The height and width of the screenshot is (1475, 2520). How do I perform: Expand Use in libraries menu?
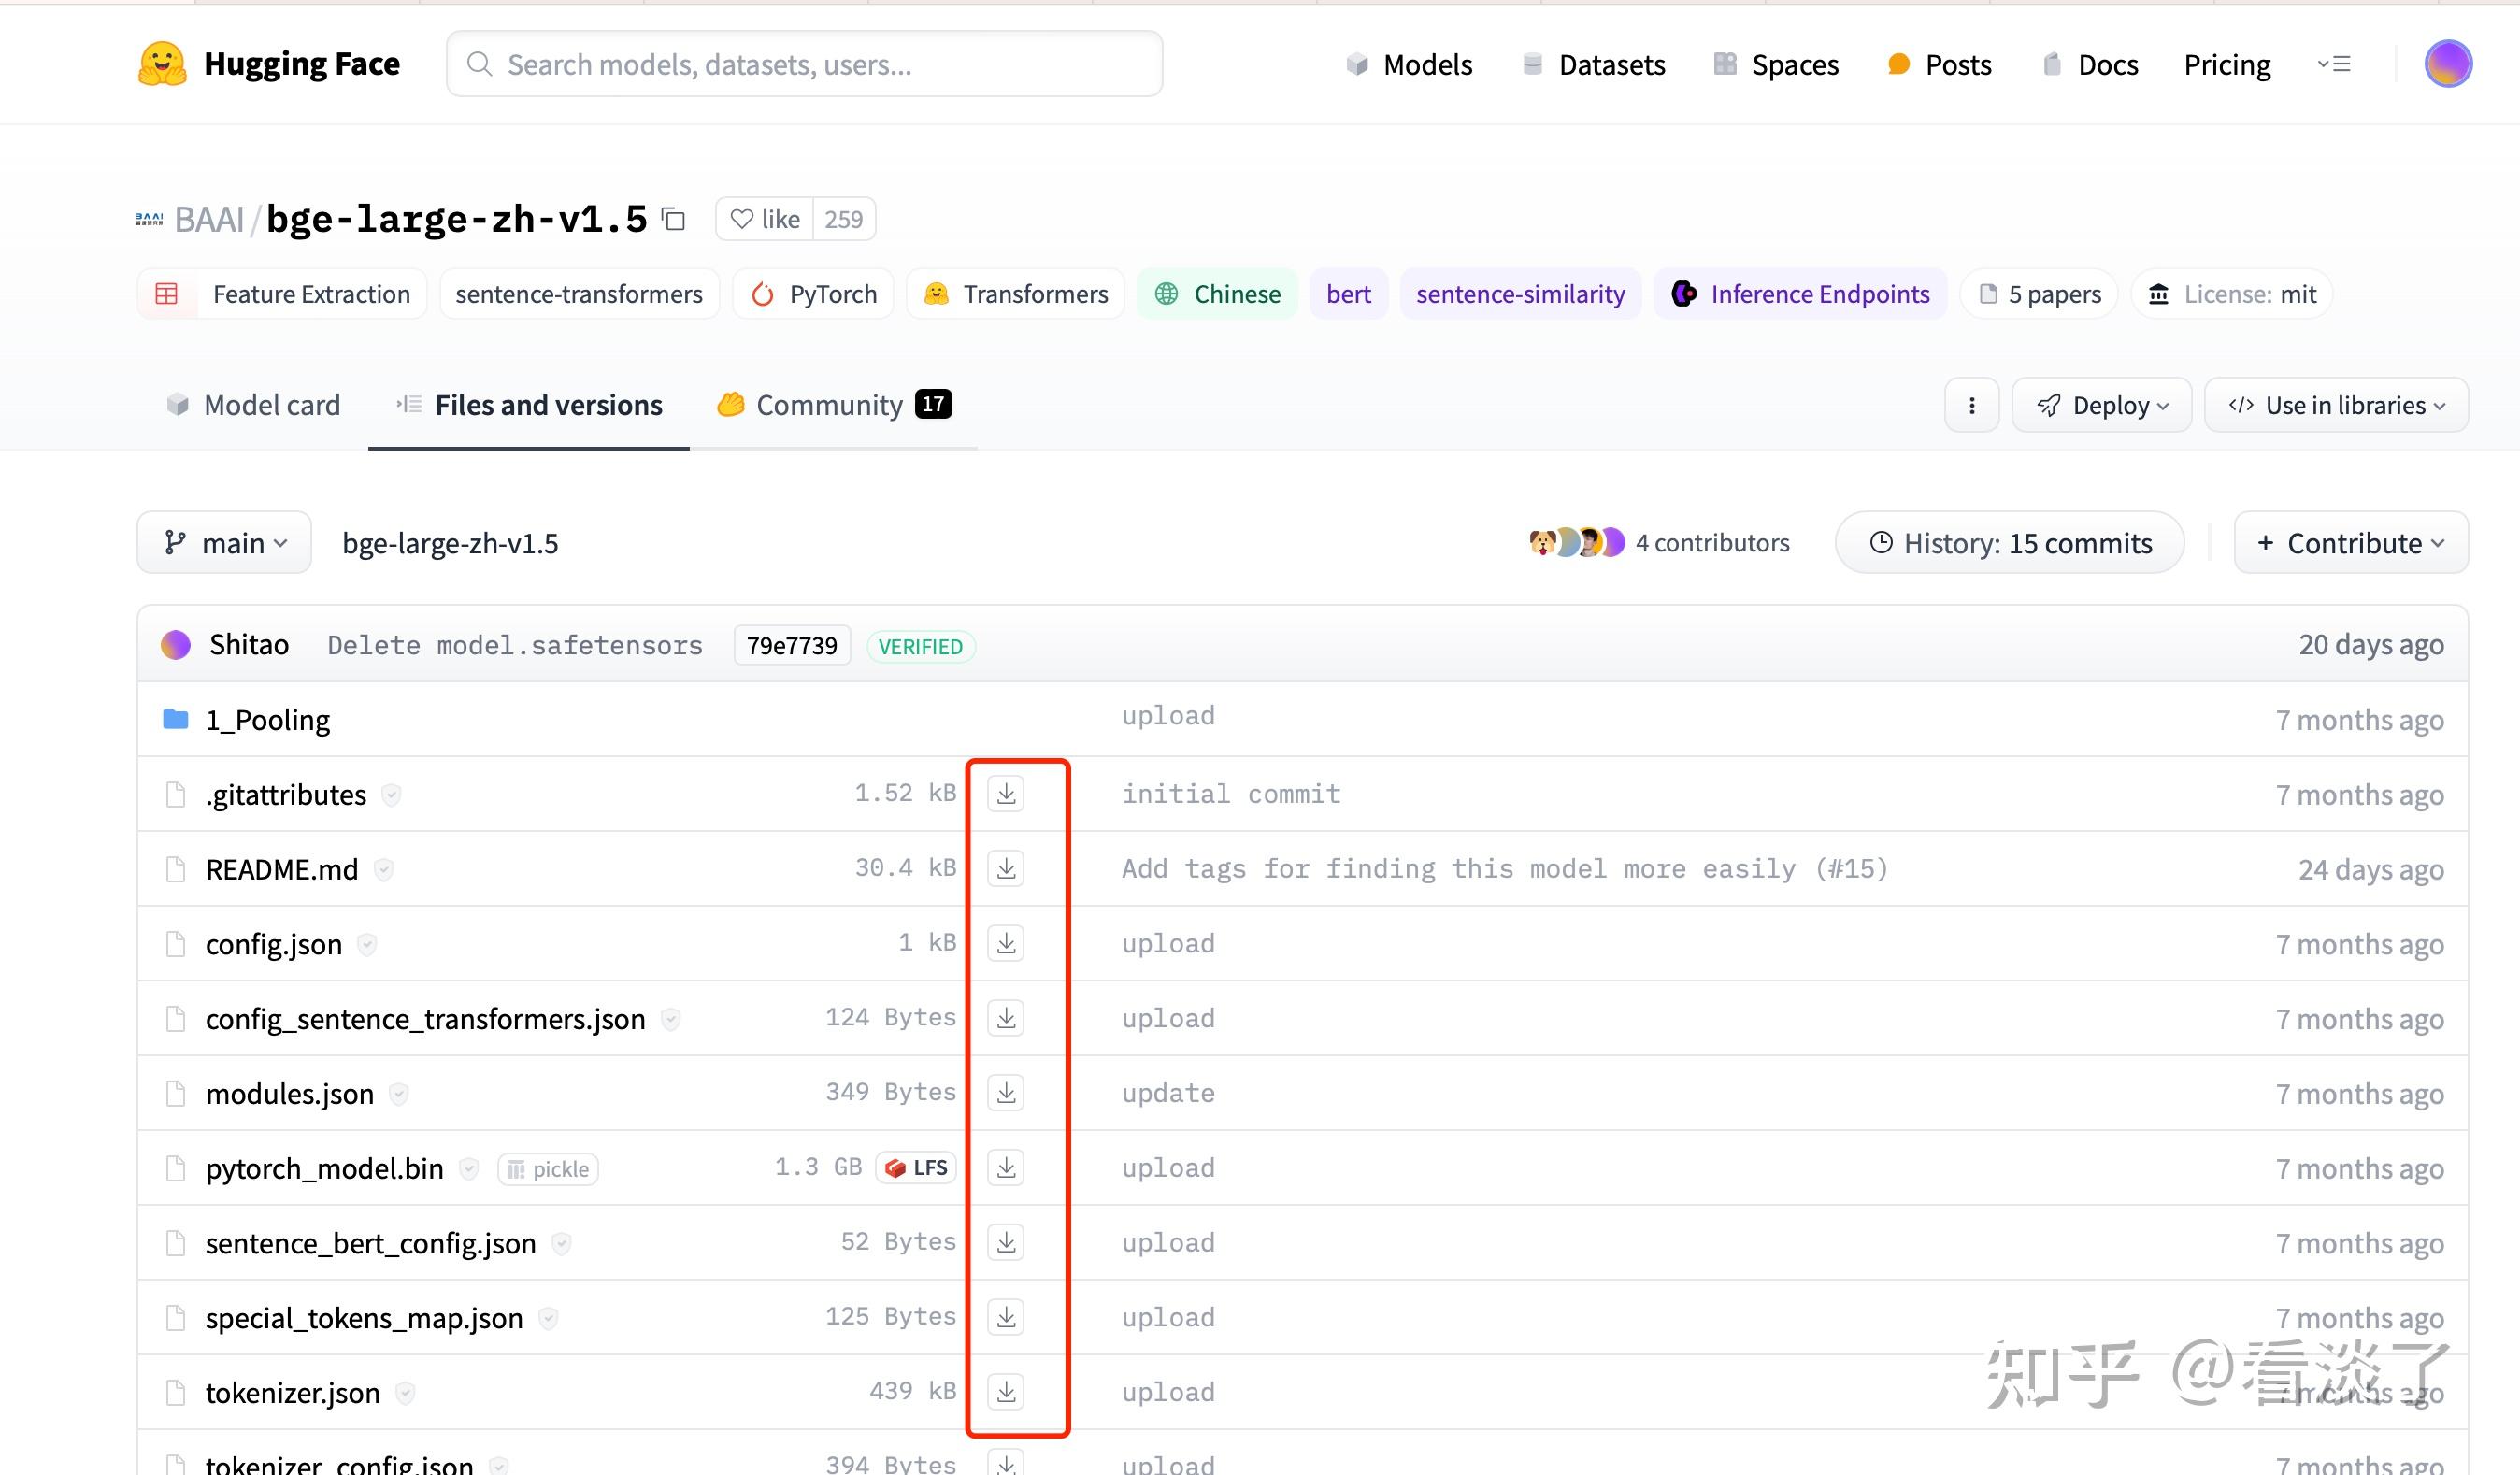2336,405
